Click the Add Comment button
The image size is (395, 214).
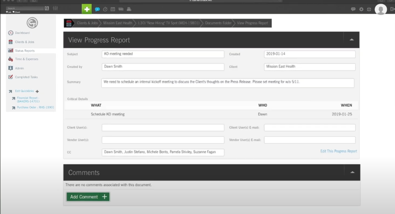[88, 197]
